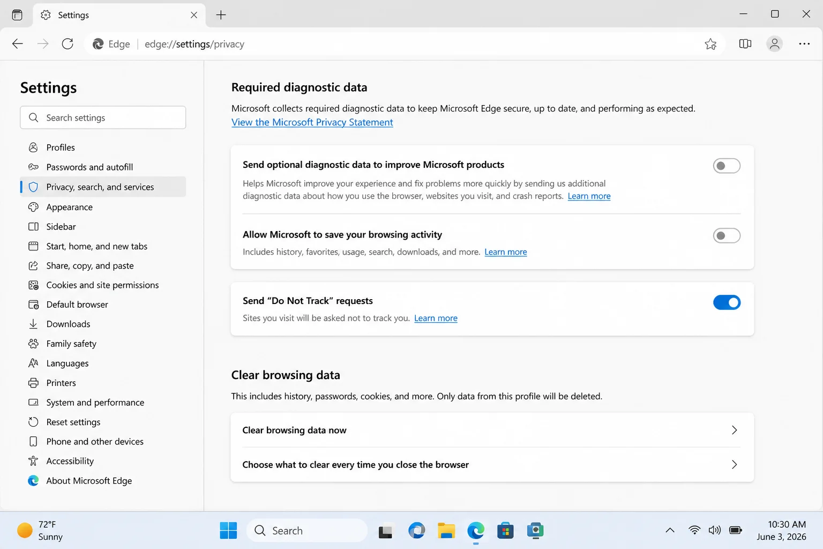Viewport: 823px width, 549px height.
Task: Open the Settings and more ellipsis
Action: 804,44
